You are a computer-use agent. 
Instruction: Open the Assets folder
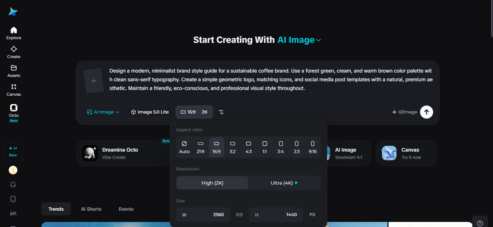pos(14,71)
